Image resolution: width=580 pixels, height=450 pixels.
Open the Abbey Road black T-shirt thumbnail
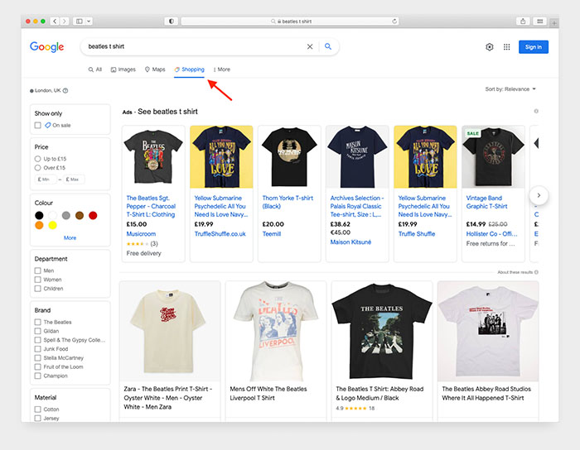(382, 331)
